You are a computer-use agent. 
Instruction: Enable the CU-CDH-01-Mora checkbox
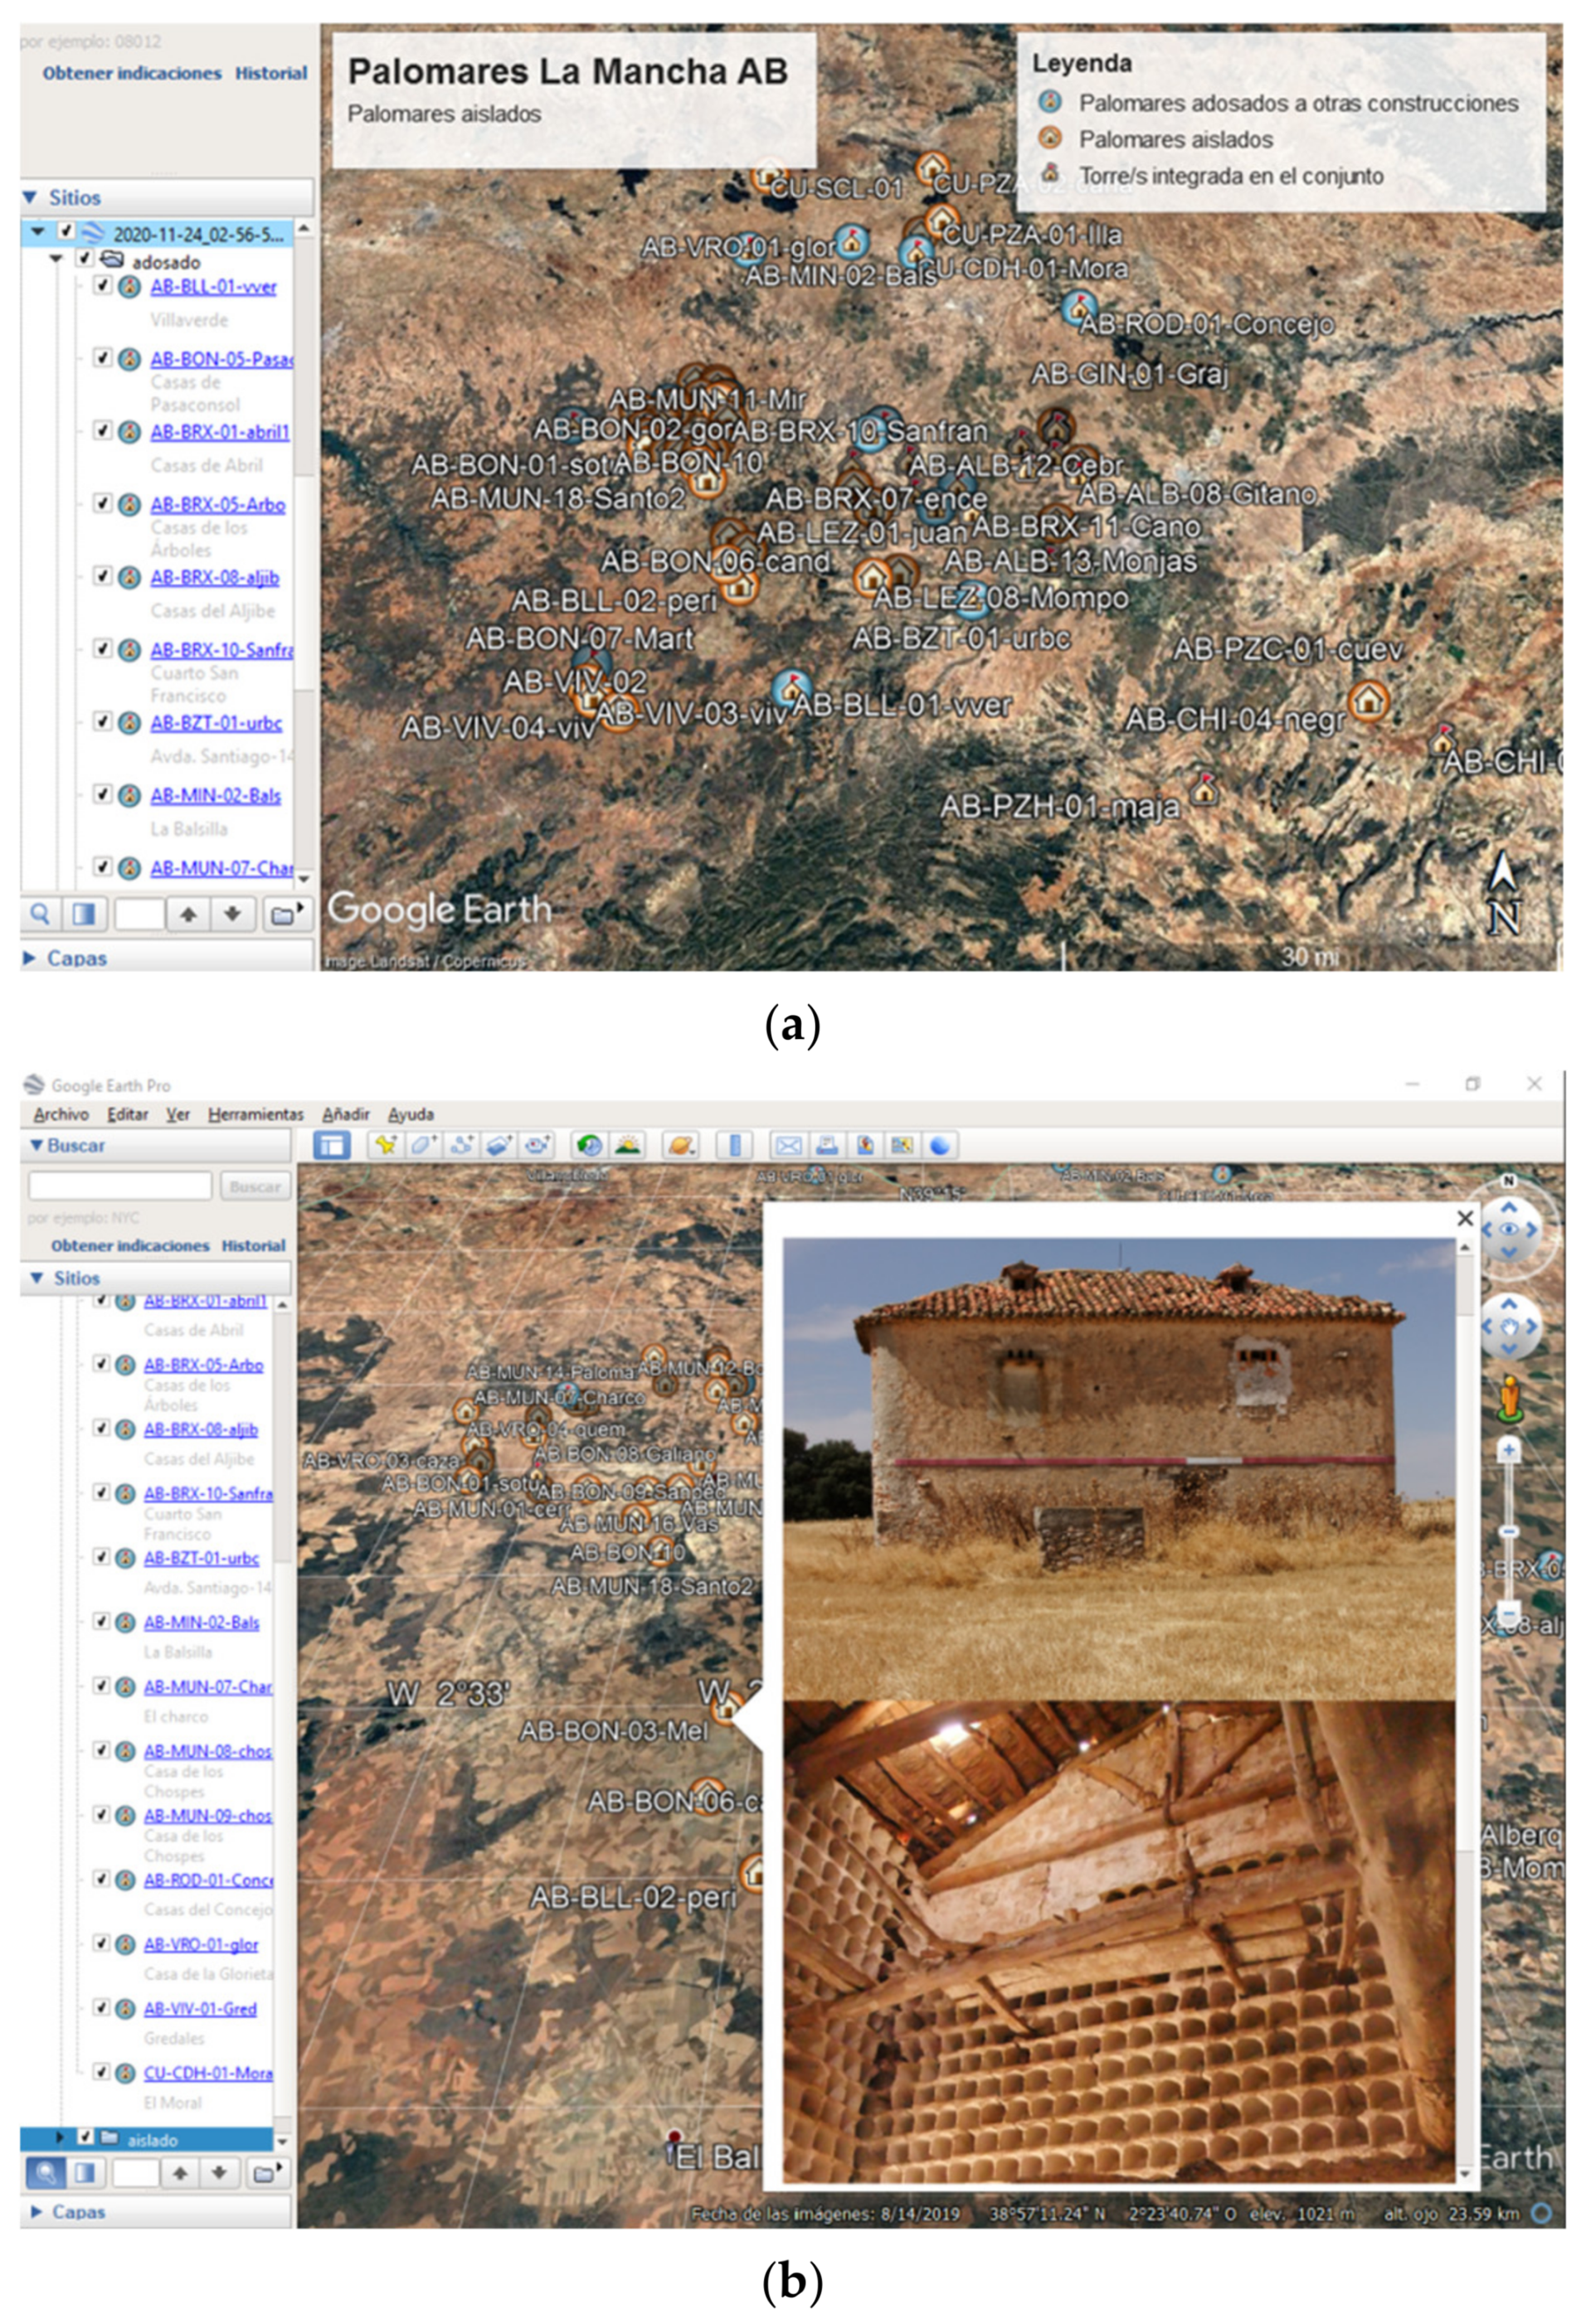(102, 2071)
